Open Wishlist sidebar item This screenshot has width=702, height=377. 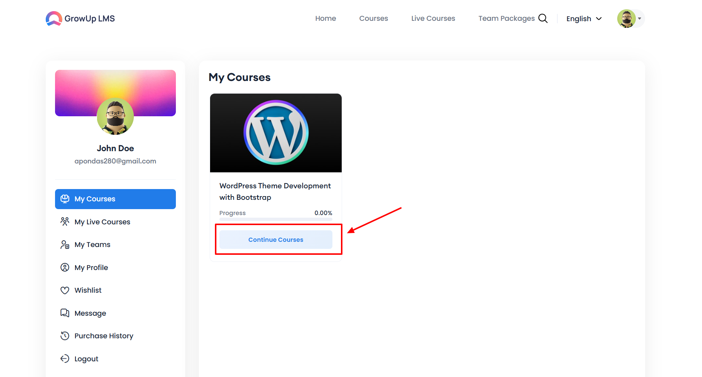pos(115,290)
